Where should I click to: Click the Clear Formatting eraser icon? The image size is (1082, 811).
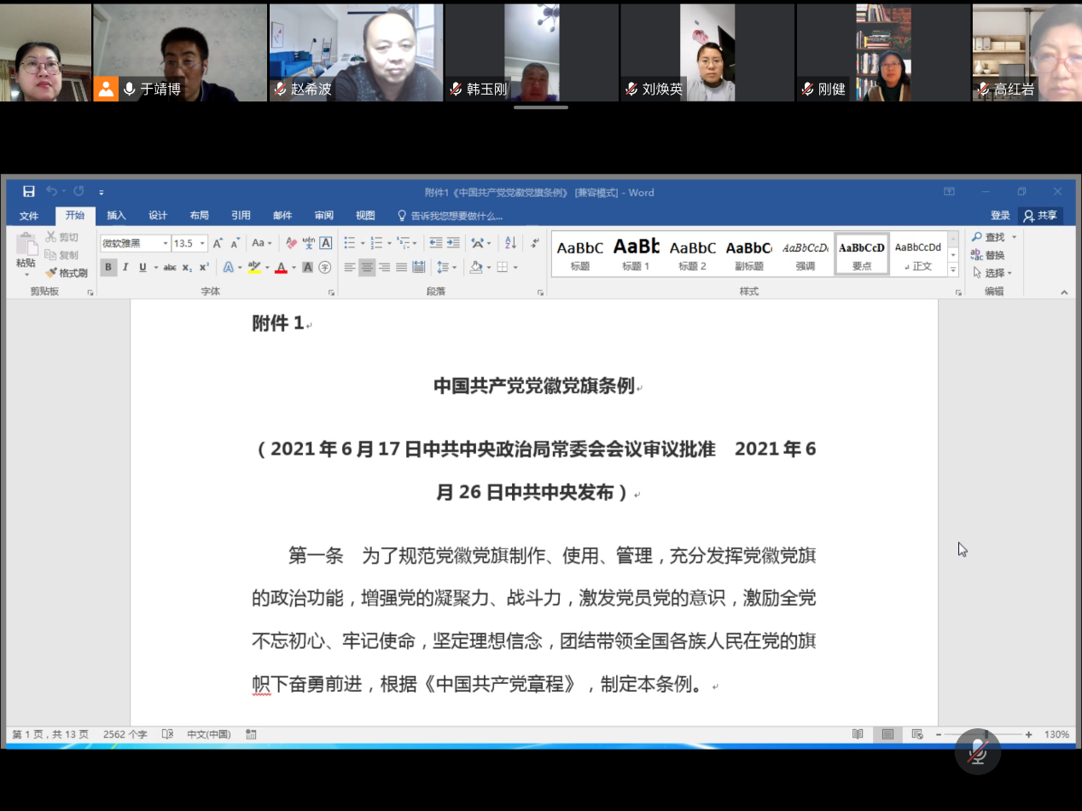pyautogui.click(x=291, y=243)
